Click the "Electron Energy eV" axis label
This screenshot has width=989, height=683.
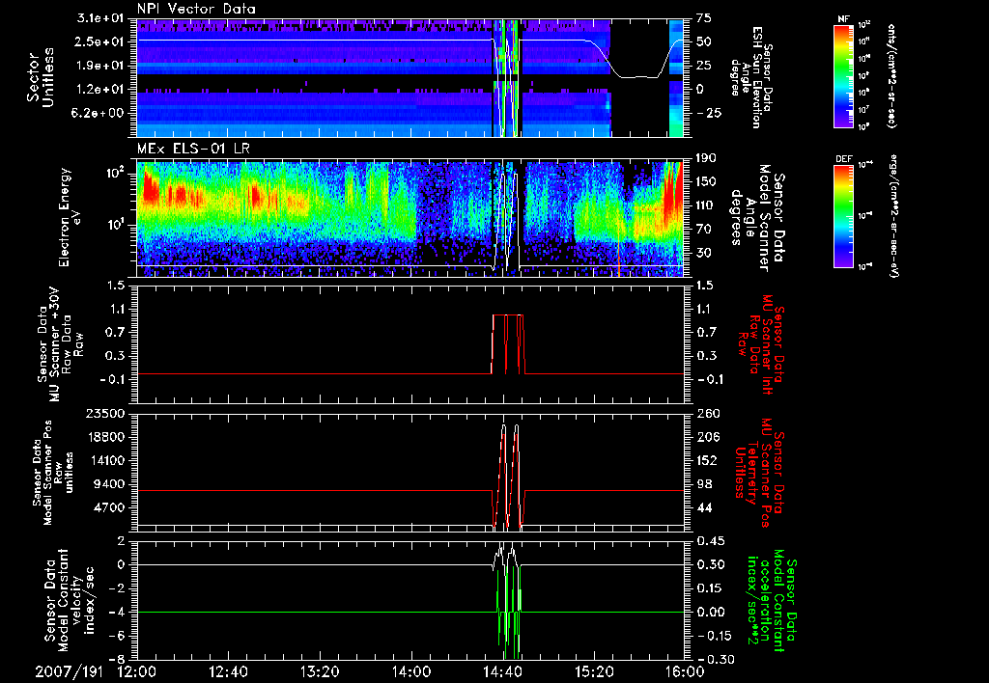coord(69,217)
